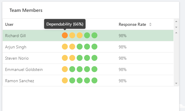Click the Response Rate column header

[x=132, y=24]
